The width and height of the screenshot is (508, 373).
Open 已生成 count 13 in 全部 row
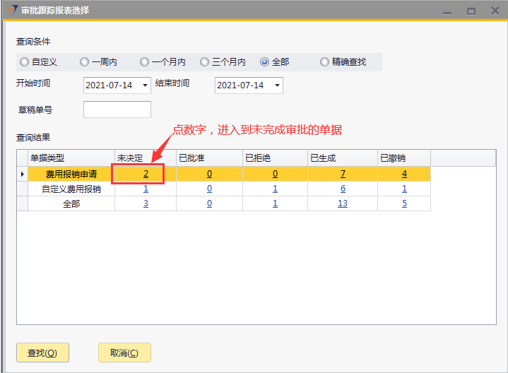(342, 203)
